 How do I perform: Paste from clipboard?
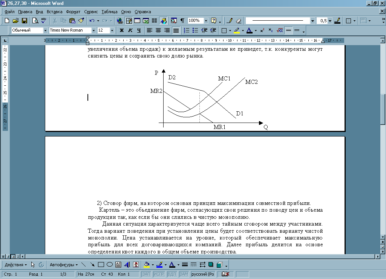72,21
